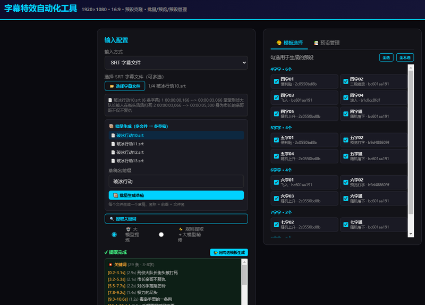Click the up arrow of preset list scrollbar
Viewport: 425px width, 305px height.
[x=411, y=68]
